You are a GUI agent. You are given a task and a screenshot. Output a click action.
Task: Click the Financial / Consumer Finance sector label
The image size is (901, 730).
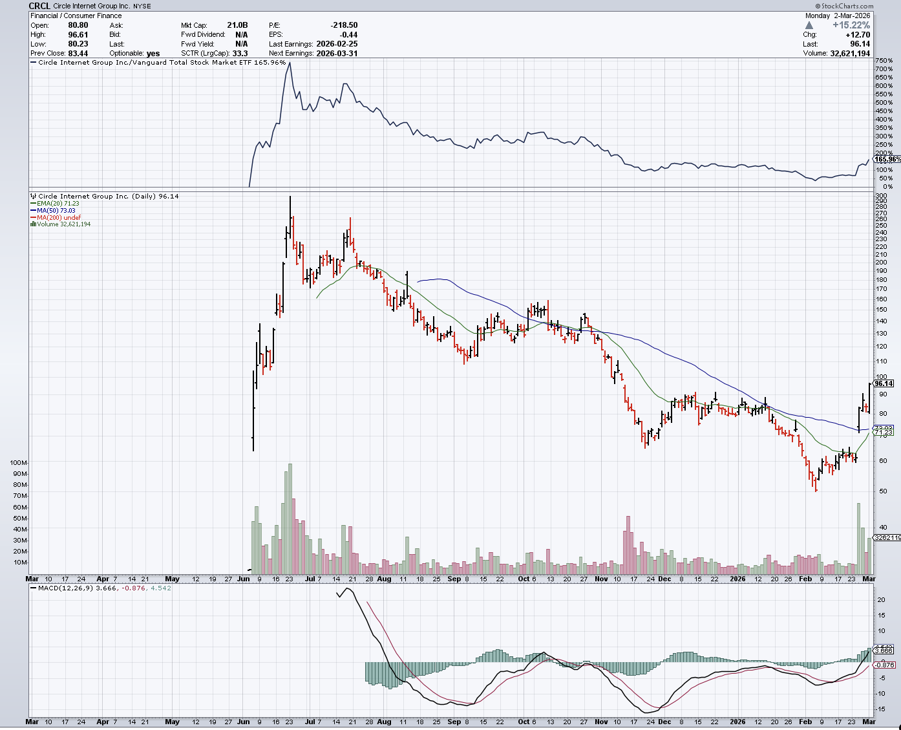(x=76, y=16)
